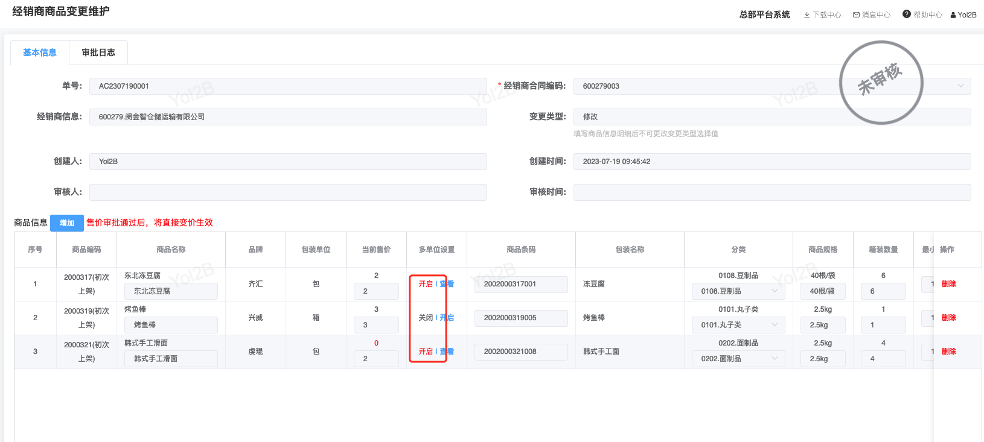Click the 总部平台系统 title text

(765, 14)
